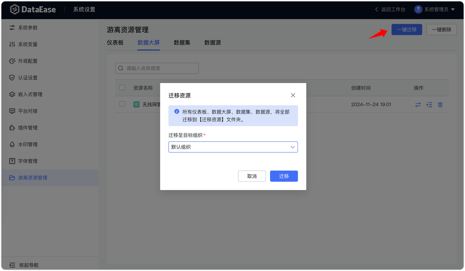
Task: Click the 字体管理 T icon
Action: coord(12,161)
